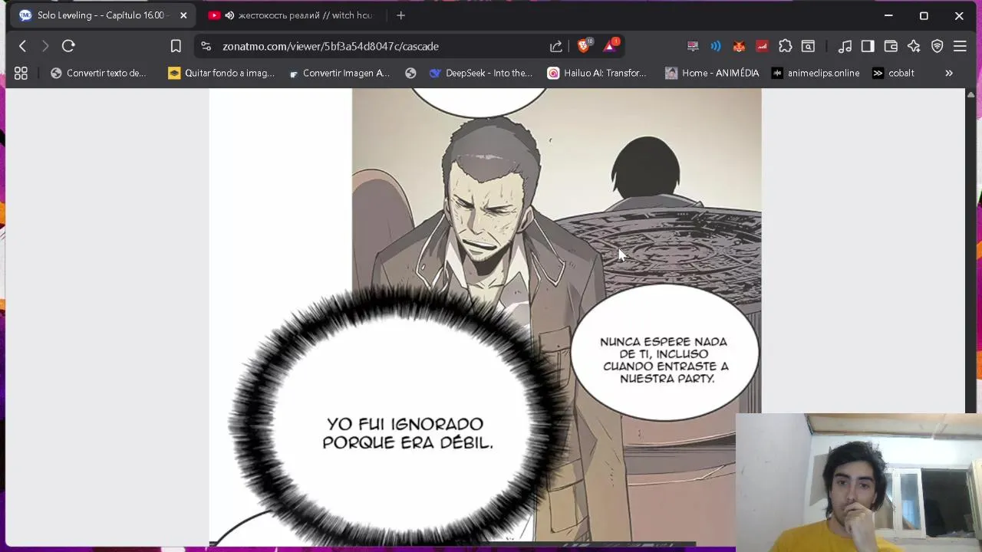Open the apps grid in bookmarks bar
The height and width of the screenshot is (552, 982).
pos(21,73)
